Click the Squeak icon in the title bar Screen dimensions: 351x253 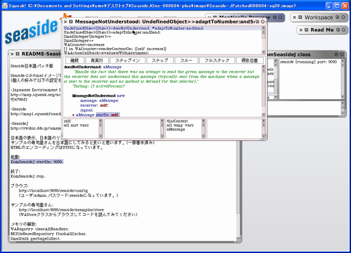pos(5,6)
